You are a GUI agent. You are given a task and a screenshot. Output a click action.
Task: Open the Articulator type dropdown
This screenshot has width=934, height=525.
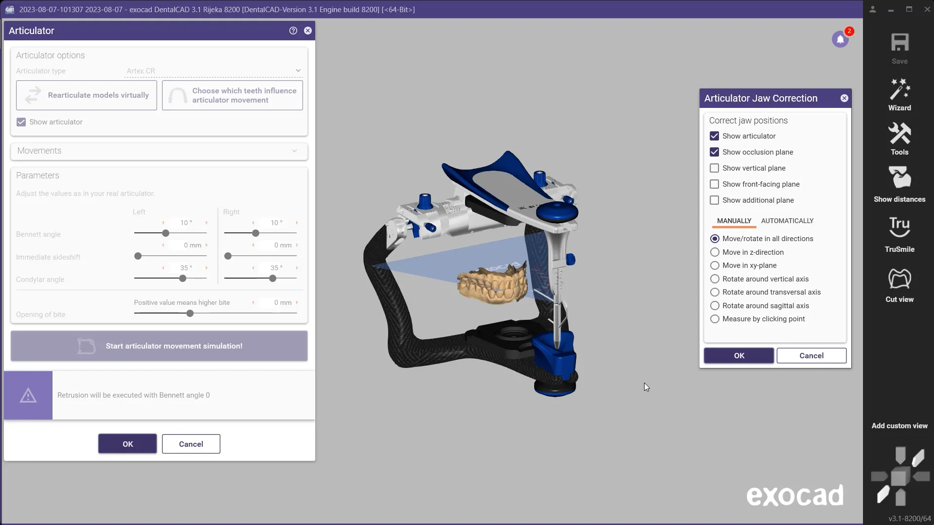[214, 71]
